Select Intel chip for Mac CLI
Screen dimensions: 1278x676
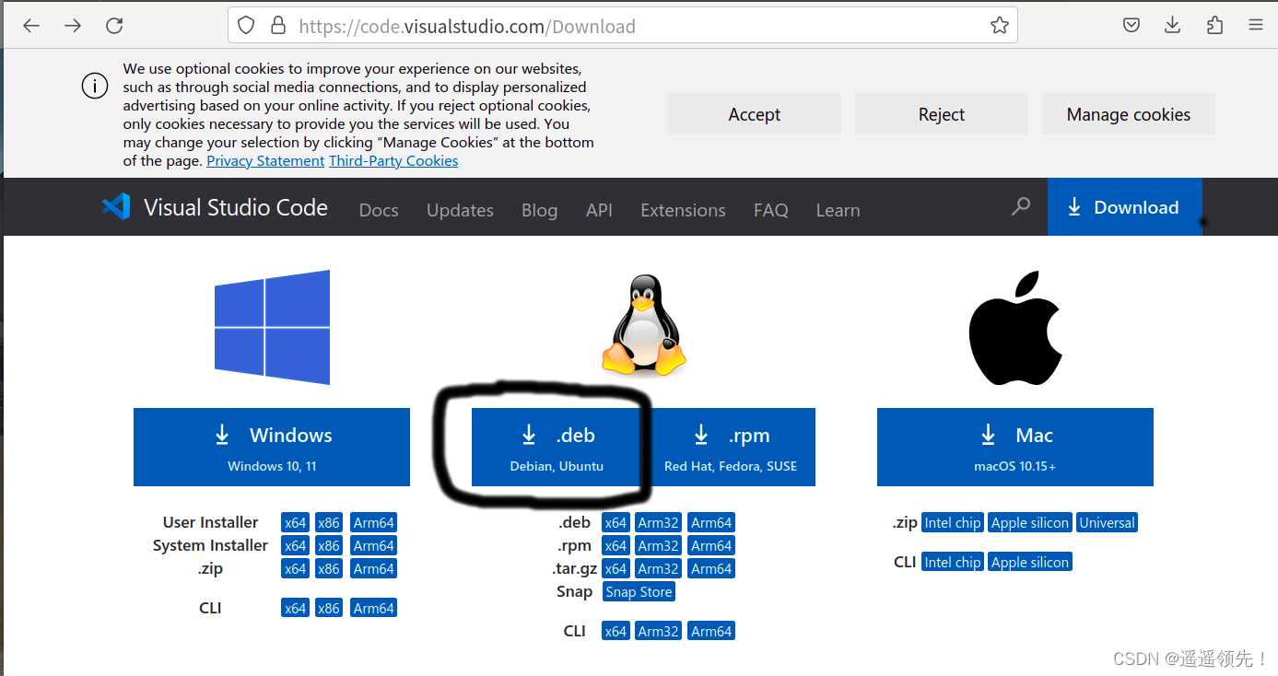coord(953,562)
